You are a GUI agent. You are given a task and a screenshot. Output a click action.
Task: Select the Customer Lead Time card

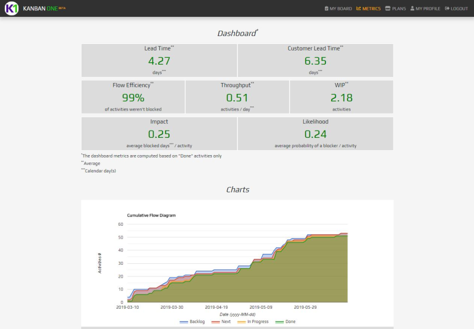tap(316, 59)
